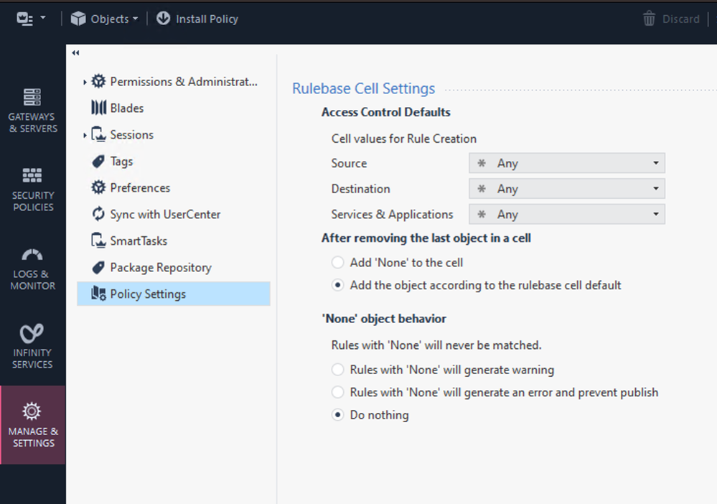Image resolution: width=717 pixels, height=504 pixels.
Task: Open the Destination default value dropdown
Action: point(567,188)
